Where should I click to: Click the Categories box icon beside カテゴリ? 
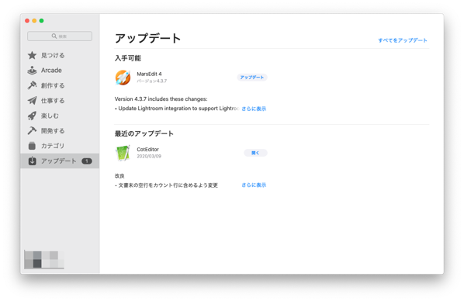point(32,146)
